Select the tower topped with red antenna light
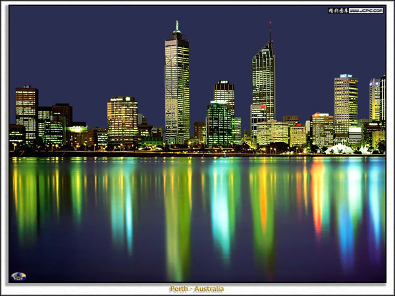 (x=264, y=79)
